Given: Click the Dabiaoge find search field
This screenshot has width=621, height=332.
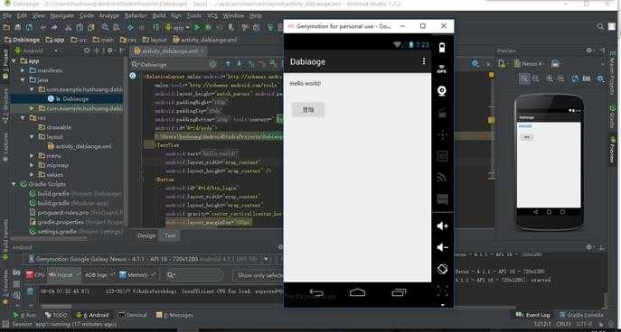Looking at the screenshot, I should pyautogui.click(x=174, y=64).
